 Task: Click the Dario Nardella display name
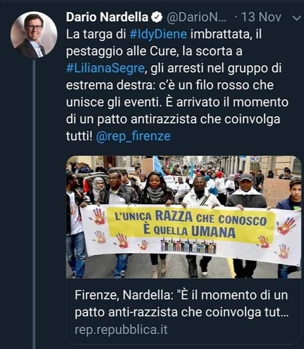click(x=107, y=17)
